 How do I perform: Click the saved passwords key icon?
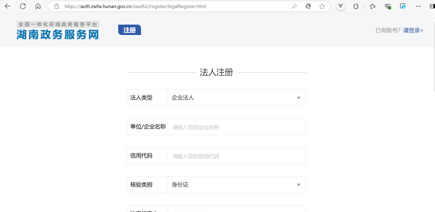tap(294, 6)
